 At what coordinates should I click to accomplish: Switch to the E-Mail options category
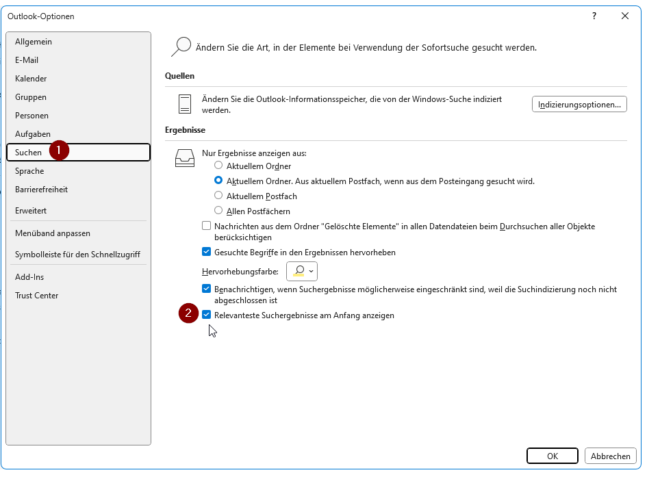point(78,60)
